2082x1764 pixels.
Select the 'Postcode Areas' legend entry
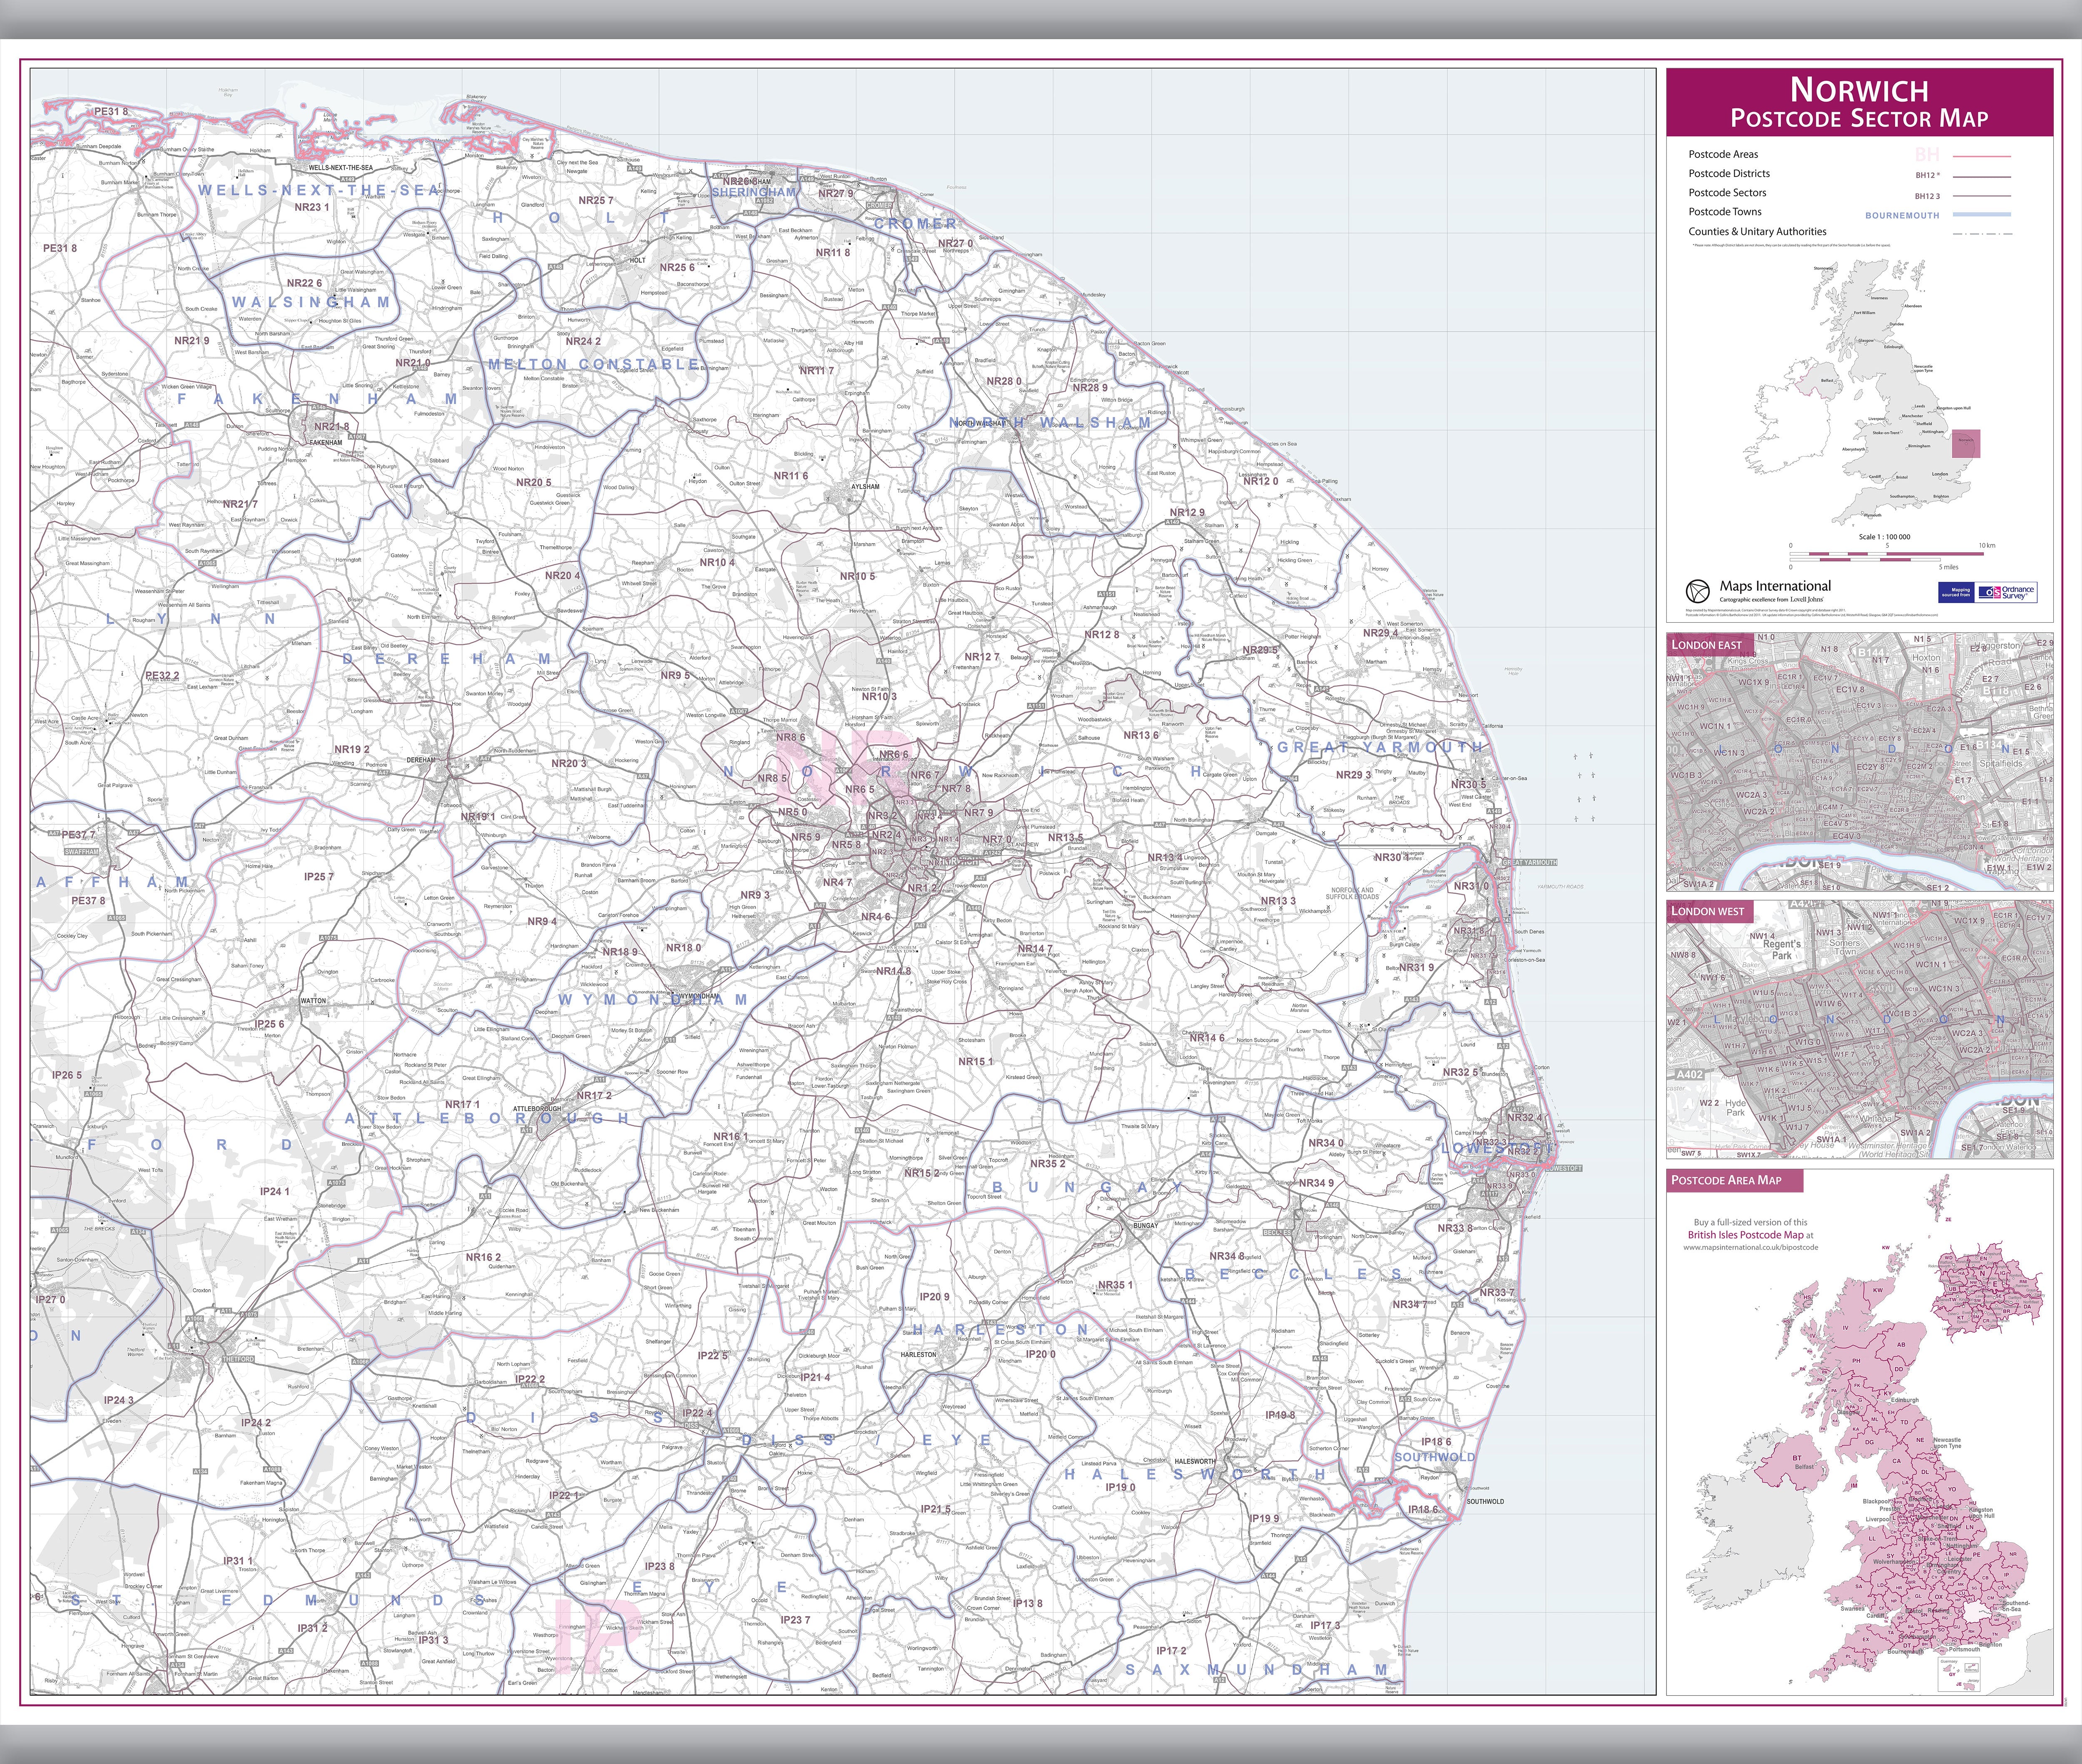(x=1723, y=154)
